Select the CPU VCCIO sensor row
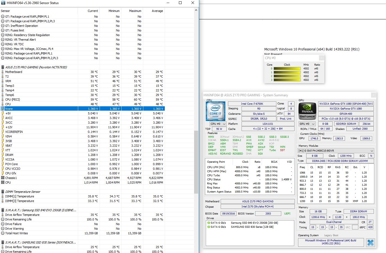The height and width of the screenshot is (253, 386). (82, 169)
